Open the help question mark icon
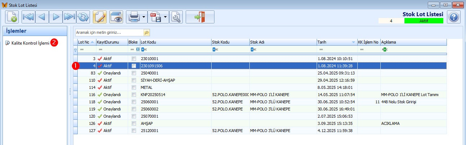This screenshot has width=466, height=145. 454,17
